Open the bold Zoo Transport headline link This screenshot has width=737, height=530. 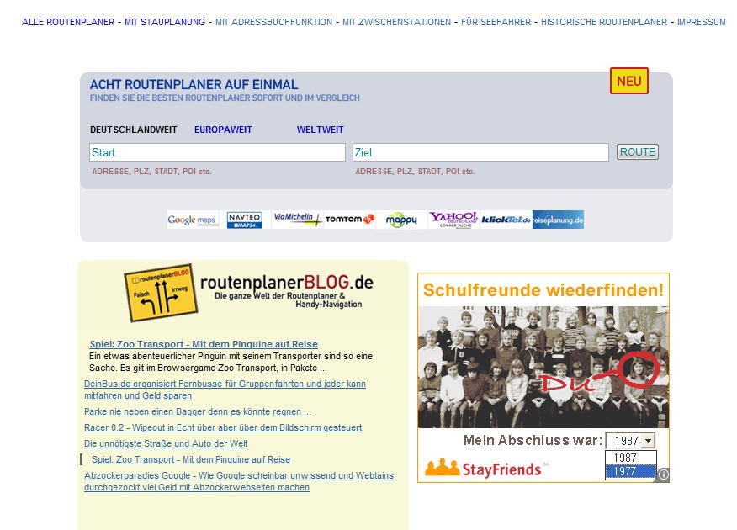click(204, 344)
